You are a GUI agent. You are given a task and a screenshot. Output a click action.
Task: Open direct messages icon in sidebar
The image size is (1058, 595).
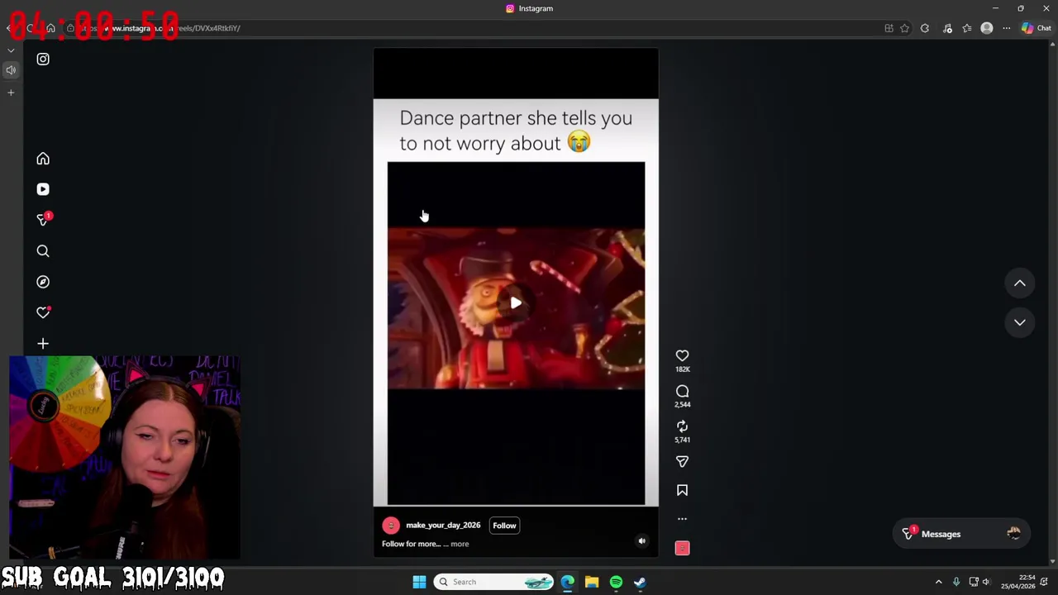[43, 220]
